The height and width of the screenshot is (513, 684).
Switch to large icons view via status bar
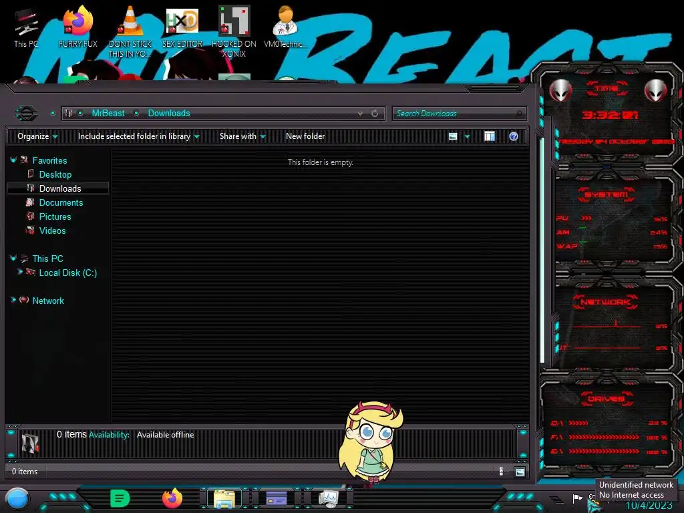[520, 472]
